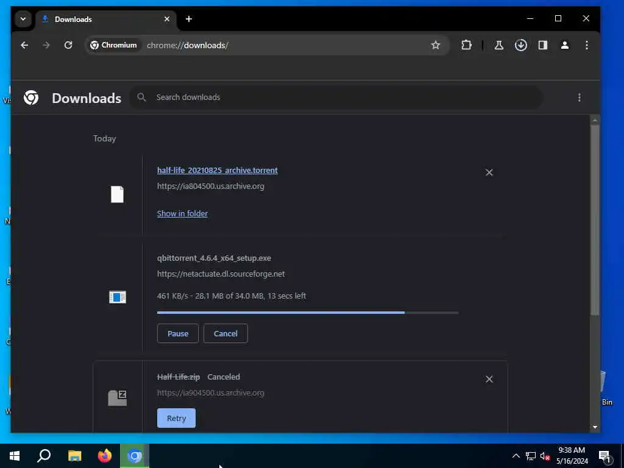Open the tab search dropdown arrow

23,19
